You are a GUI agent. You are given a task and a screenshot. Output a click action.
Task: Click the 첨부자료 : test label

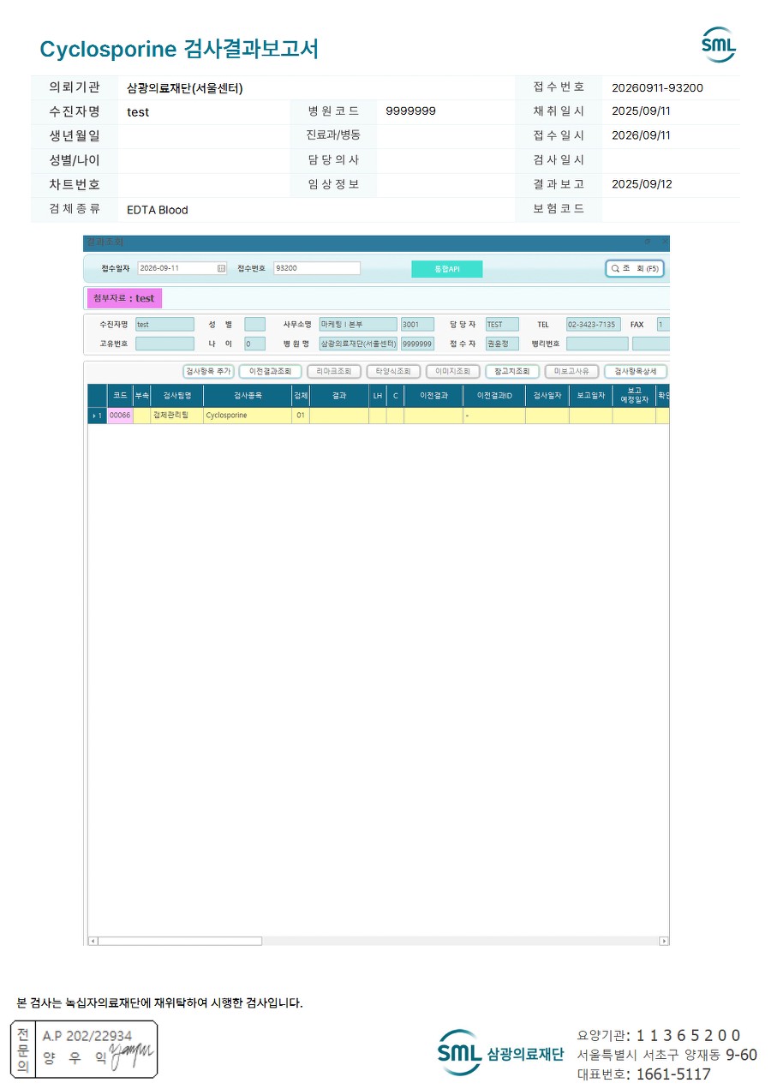point(123,298)
